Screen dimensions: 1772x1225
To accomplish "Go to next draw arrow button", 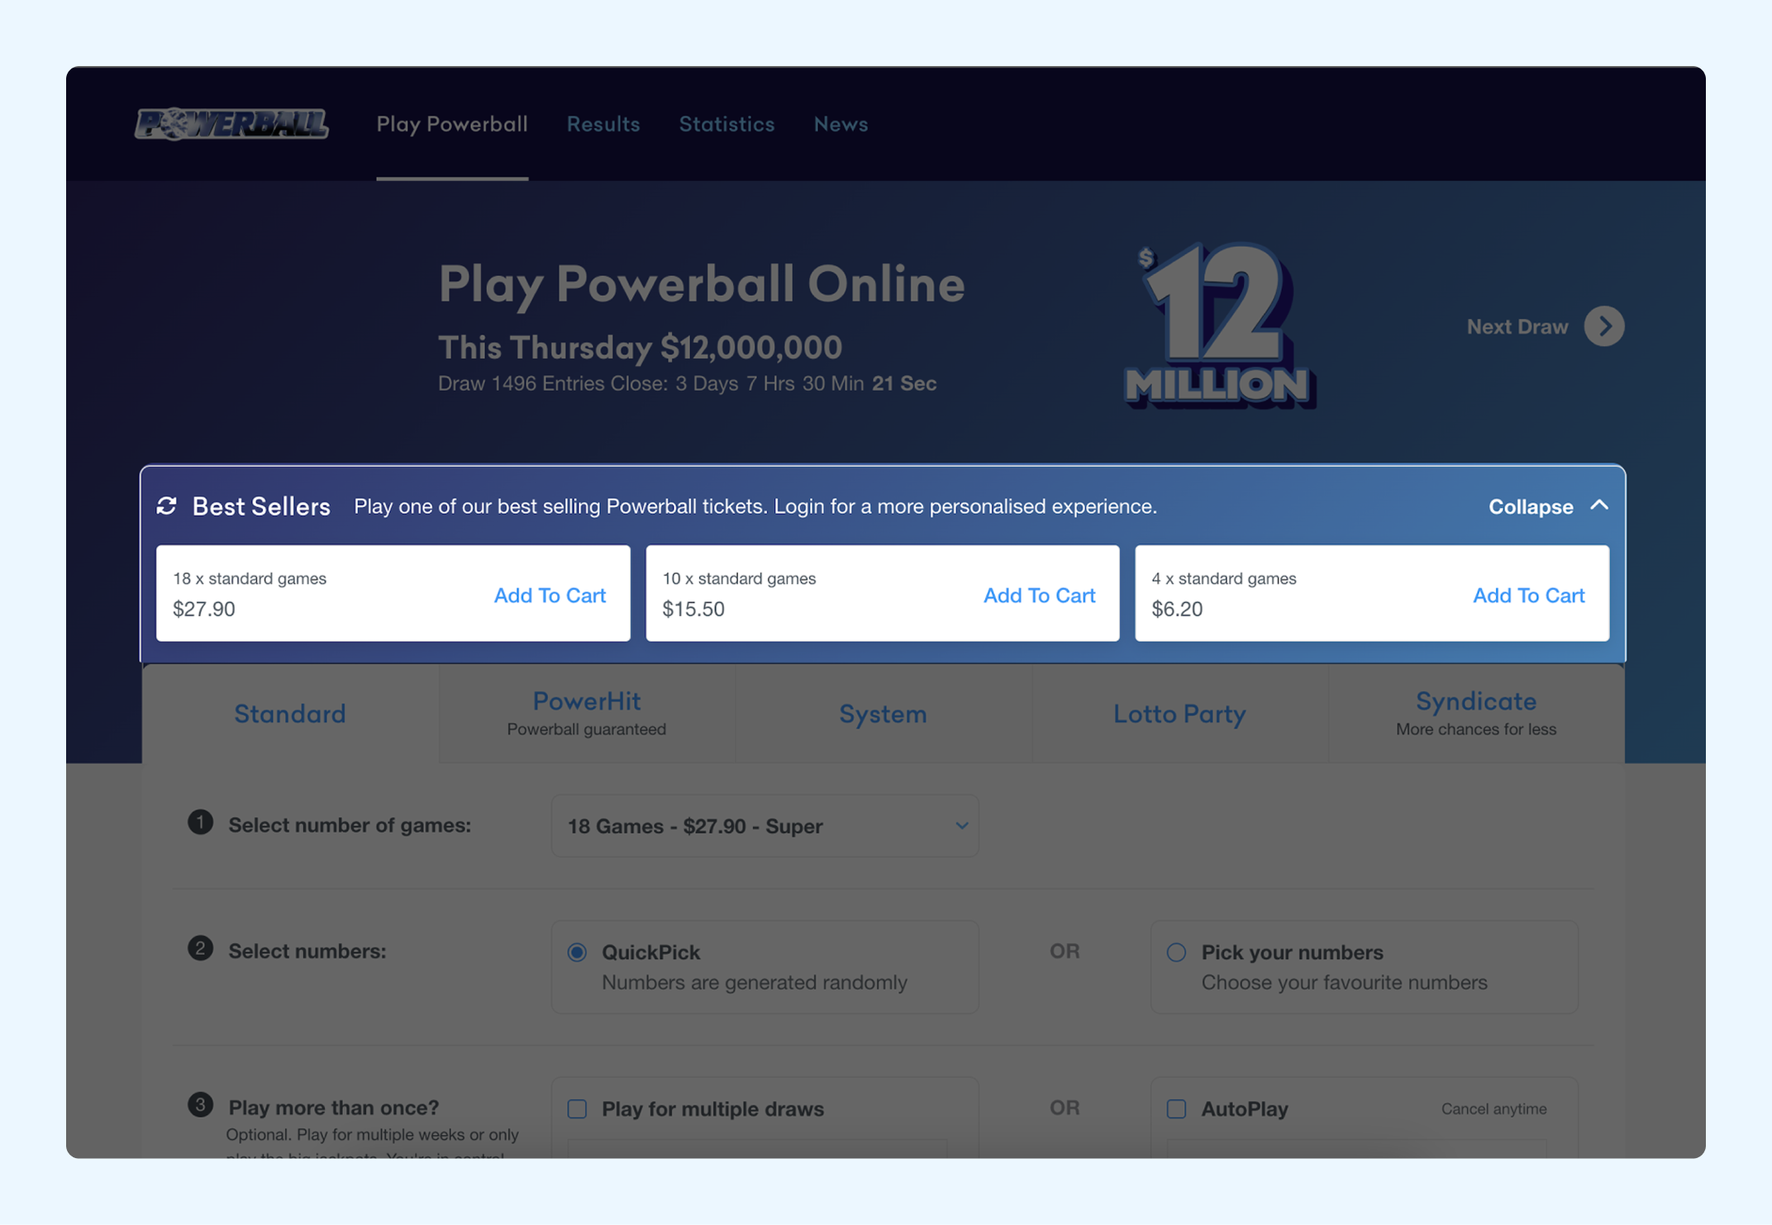I will (x=1604, y=326).
